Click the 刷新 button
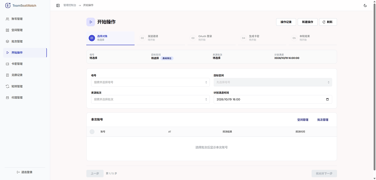The width and height of the screenshot is (376, 180). (328, 22)
